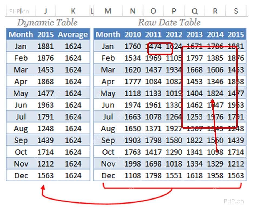
Task: Select 1248 in Dynamic Table Aug row
Action: coord(45,129)
